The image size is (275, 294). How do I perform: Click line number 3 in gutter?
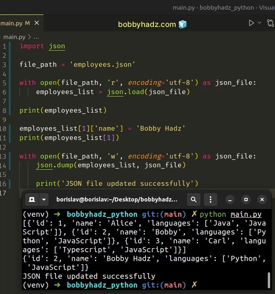[x=4, y=65]
